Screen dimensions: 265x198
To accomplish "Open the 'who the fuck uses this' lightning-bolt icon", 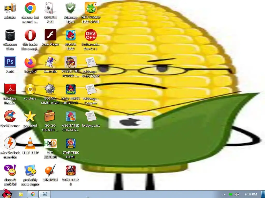I will pyautogui.click(x=10, y=143).
